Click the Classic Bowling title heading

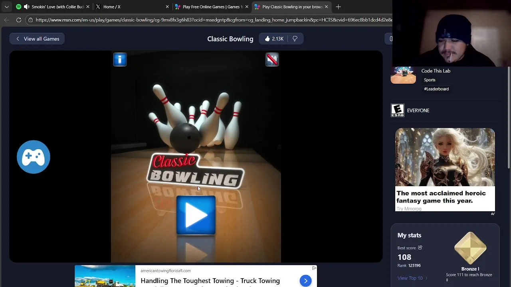tap(230, 39)
